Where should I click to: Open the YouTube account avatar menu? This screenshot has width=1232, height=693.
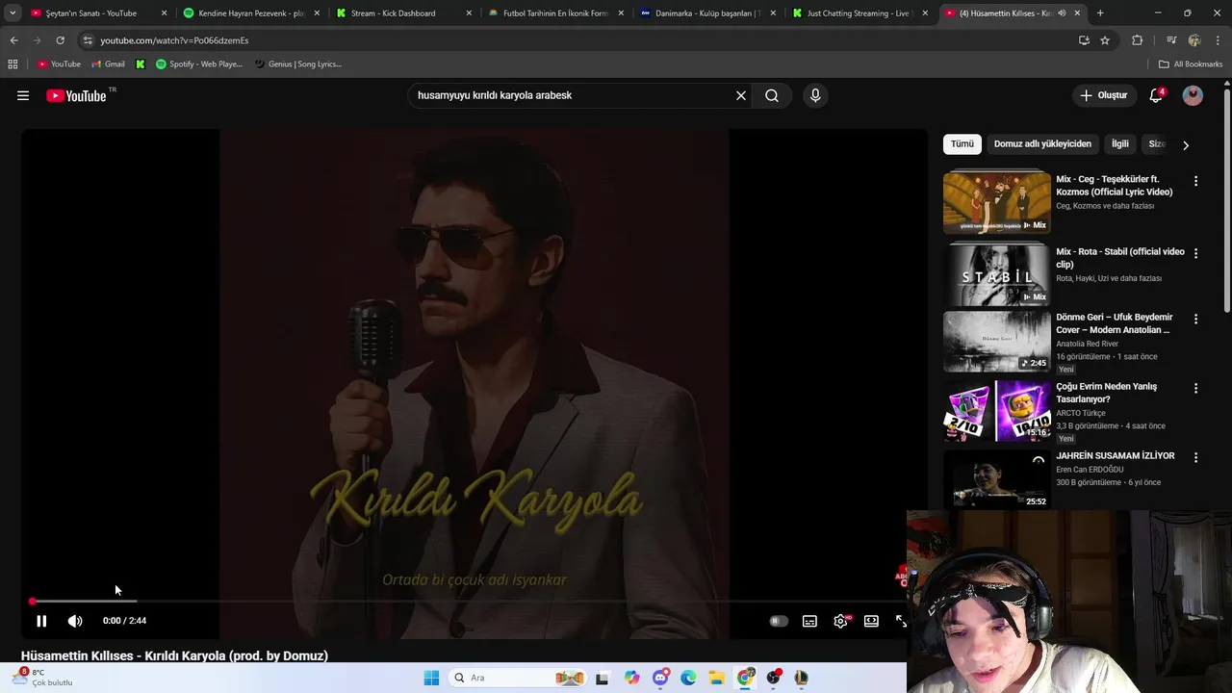pyautogui.click(x=1193, y=95)
